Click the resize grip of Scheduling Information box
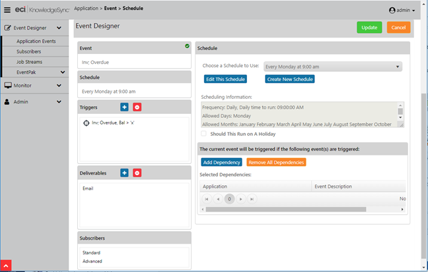This screenshot has height=272, width=428. [x=402, y=125]
